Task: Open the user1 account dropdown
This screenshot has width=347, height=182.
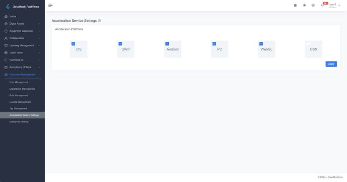Action: pyautogui.click(x=334, y=5)
